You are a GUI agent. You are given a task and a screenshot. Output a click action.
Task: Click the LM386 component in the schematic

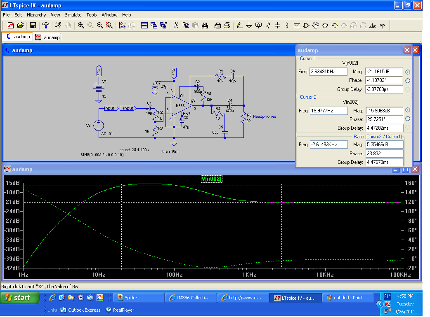pos(179,106)
